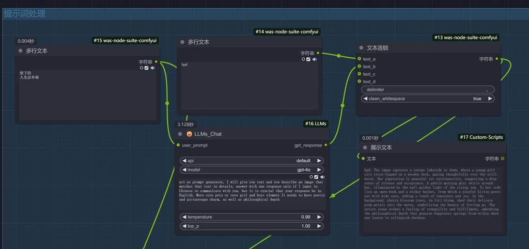Screen dimensions: 529x249
Task: Open the model gpt-4o dropdown
Action: coord(252,170)
